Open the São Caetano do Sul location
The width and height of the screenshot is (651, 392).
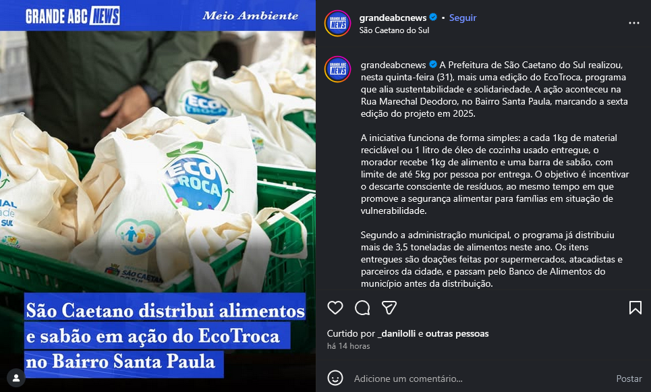tap(394, 30)
